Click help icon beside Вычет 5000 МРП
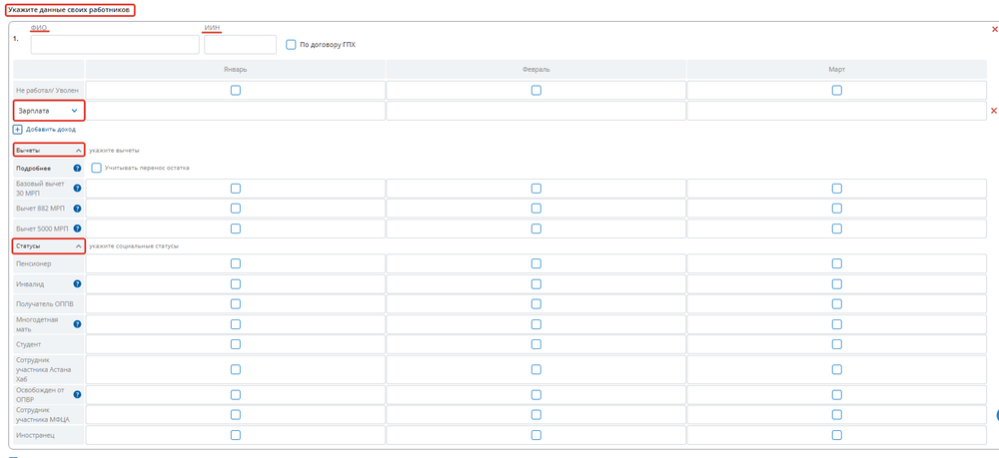 (77, 228)
